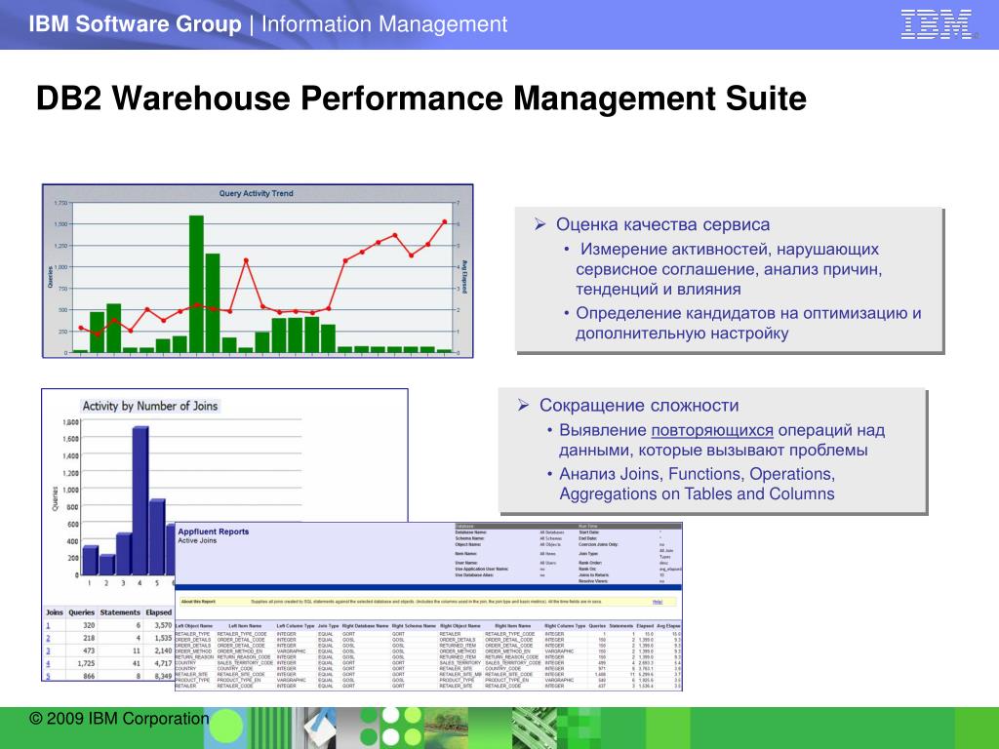Click the 'Left Object Name' column header
The height and width of the screenshot is (749, 999).
point(194,626)
